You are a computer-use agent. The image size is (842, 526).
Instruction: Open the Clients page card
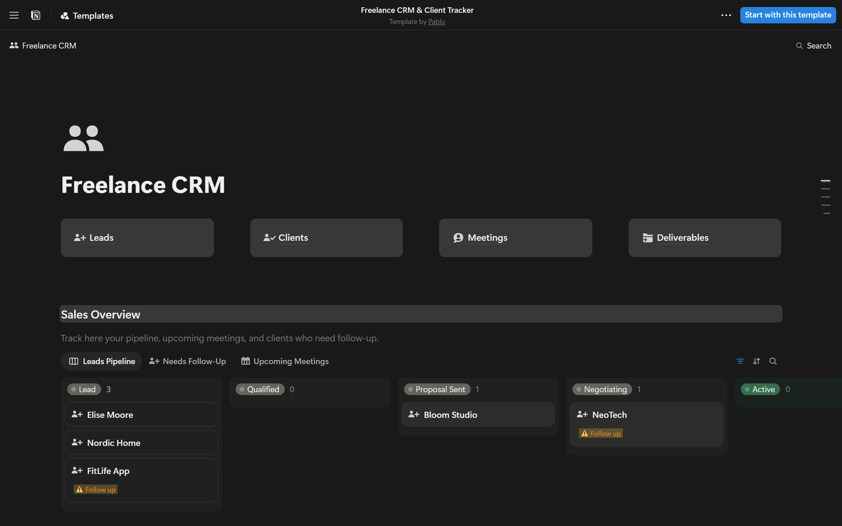coord(326,238)
